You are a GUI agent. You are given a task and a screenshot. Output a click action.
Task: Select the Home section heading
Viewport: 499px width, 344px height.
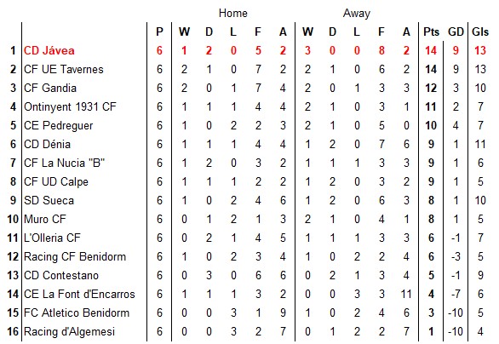tap(233, 14)
